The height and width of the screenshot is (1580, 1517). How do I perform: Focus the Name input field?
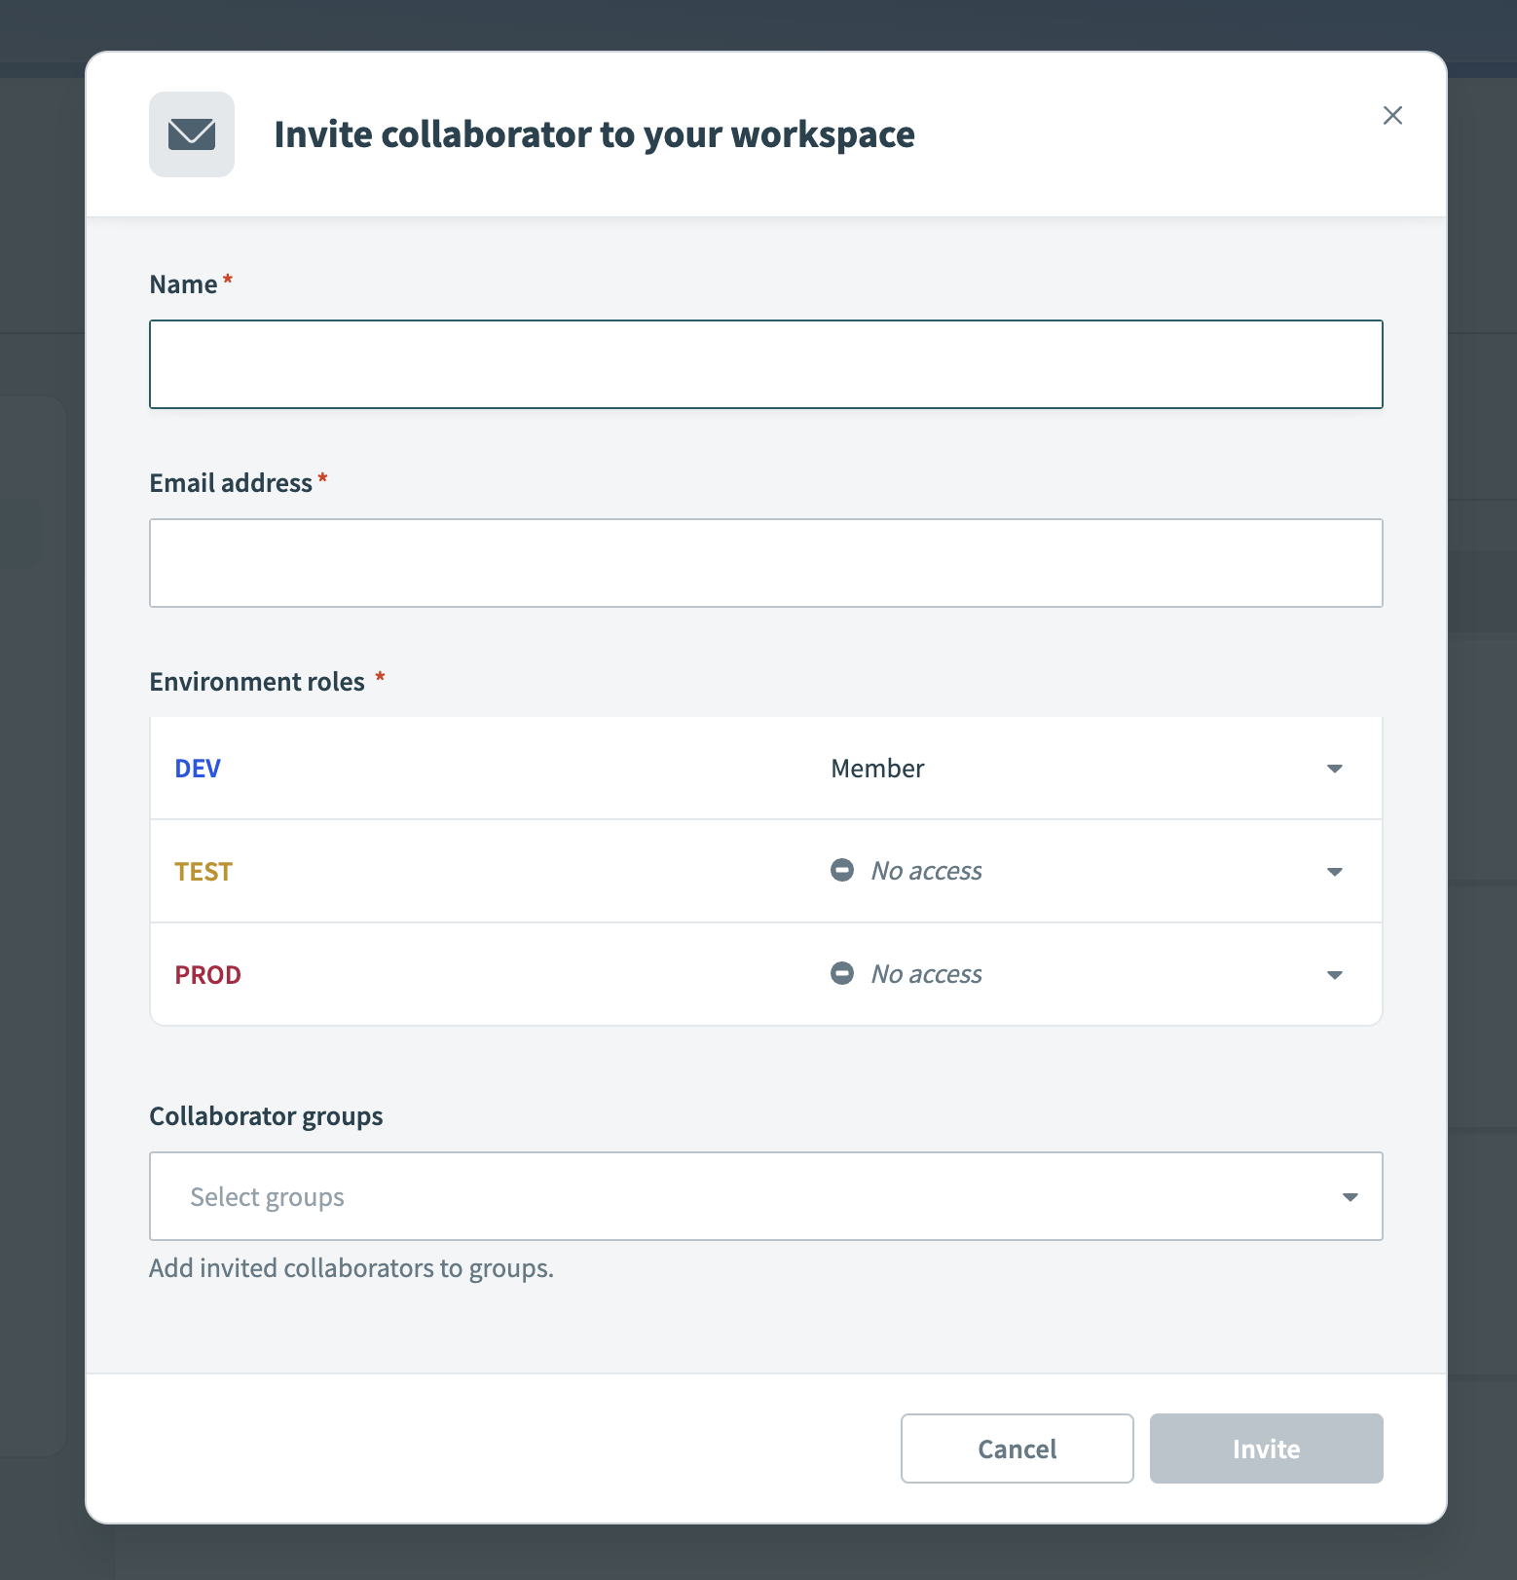coord(765,364)
